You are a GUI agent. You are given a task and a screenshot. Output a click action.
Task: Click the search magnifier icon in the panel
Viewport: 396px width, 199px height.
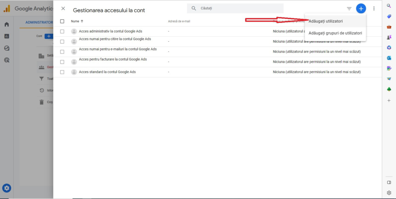(194, 9)
